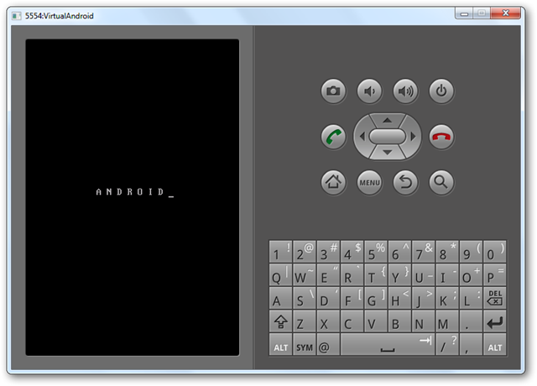Click the Q key
This screenshot has height=386, width=537.
(x=280, y=274)
